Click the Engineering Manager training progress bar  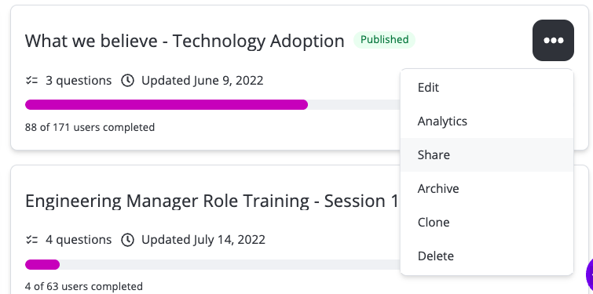[x=213, y=264]
